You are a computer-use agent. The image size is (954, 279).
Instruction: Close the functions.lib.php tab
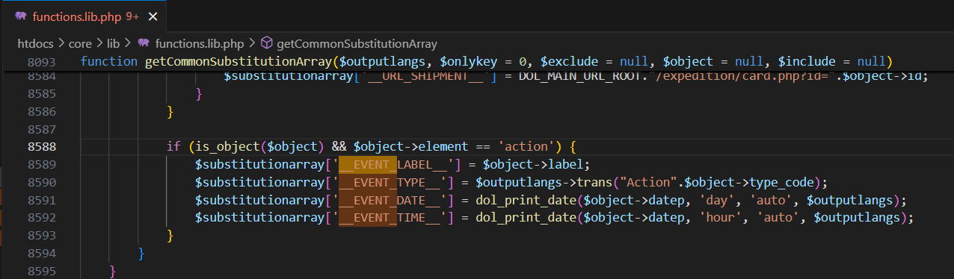click(153, 16)
